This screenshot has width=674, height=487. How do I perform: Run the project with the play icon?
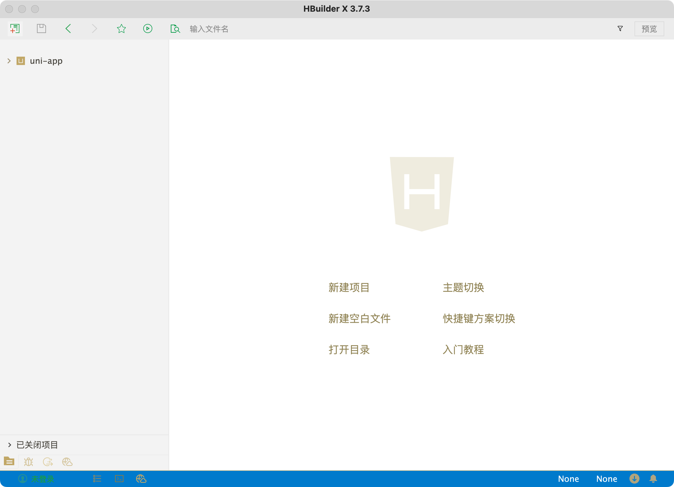(148, 28)
